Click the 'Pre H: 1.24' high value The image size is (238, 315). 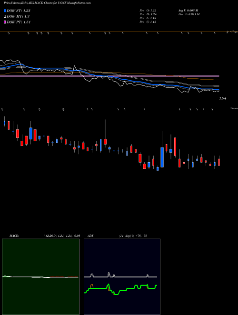[148, 14]
